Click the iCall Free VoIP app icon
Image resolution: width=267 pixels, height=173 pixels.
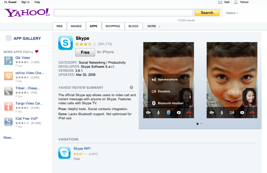pos(8,122)
